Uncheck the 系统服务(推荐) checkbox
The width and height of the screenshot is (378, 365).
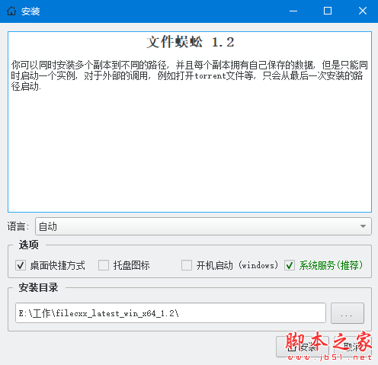point(290,265)
